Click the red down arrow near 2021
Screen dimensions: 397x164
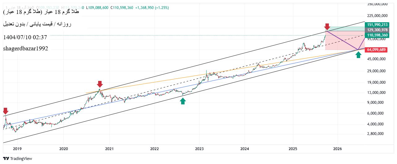point(99,84)
